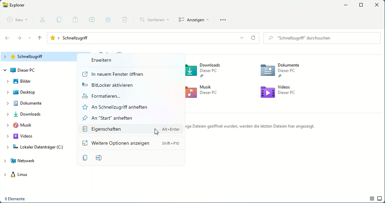
Task: Click copy icon at context menu bottom
Action: pos(85,158)
